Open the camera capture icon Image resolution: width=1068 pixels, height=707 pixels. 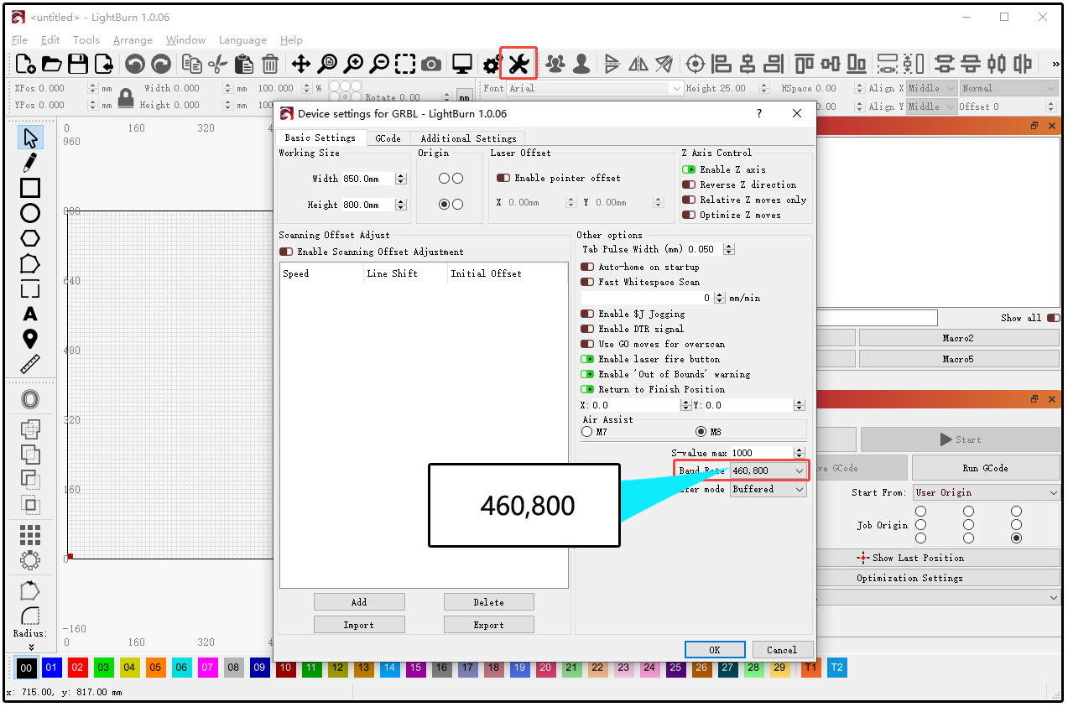pyautogui.click(x=431, y=64)
